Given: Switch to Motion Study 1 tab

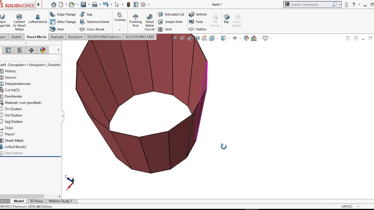Looking at the screenshot, I should [60, 201].
